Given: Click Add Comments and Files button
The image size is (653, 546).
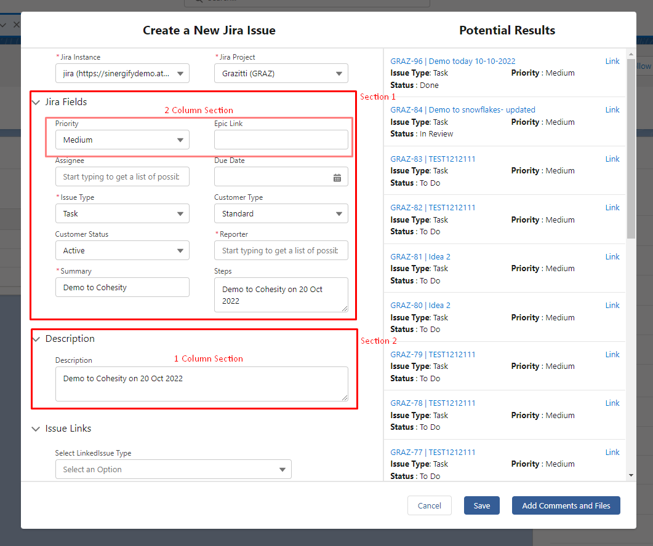Looking at the screenshot, I should pyautogui.click(x=566, y=505).
